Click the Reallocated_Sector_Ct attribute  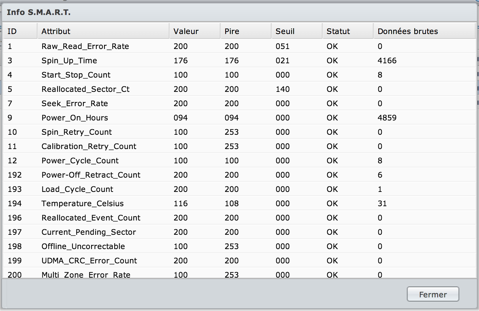(85, 89)
